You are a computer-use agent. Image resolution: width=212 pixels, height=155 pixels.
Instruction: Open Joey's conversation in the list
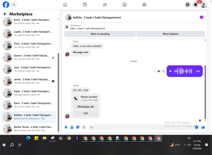click(28, 69)
